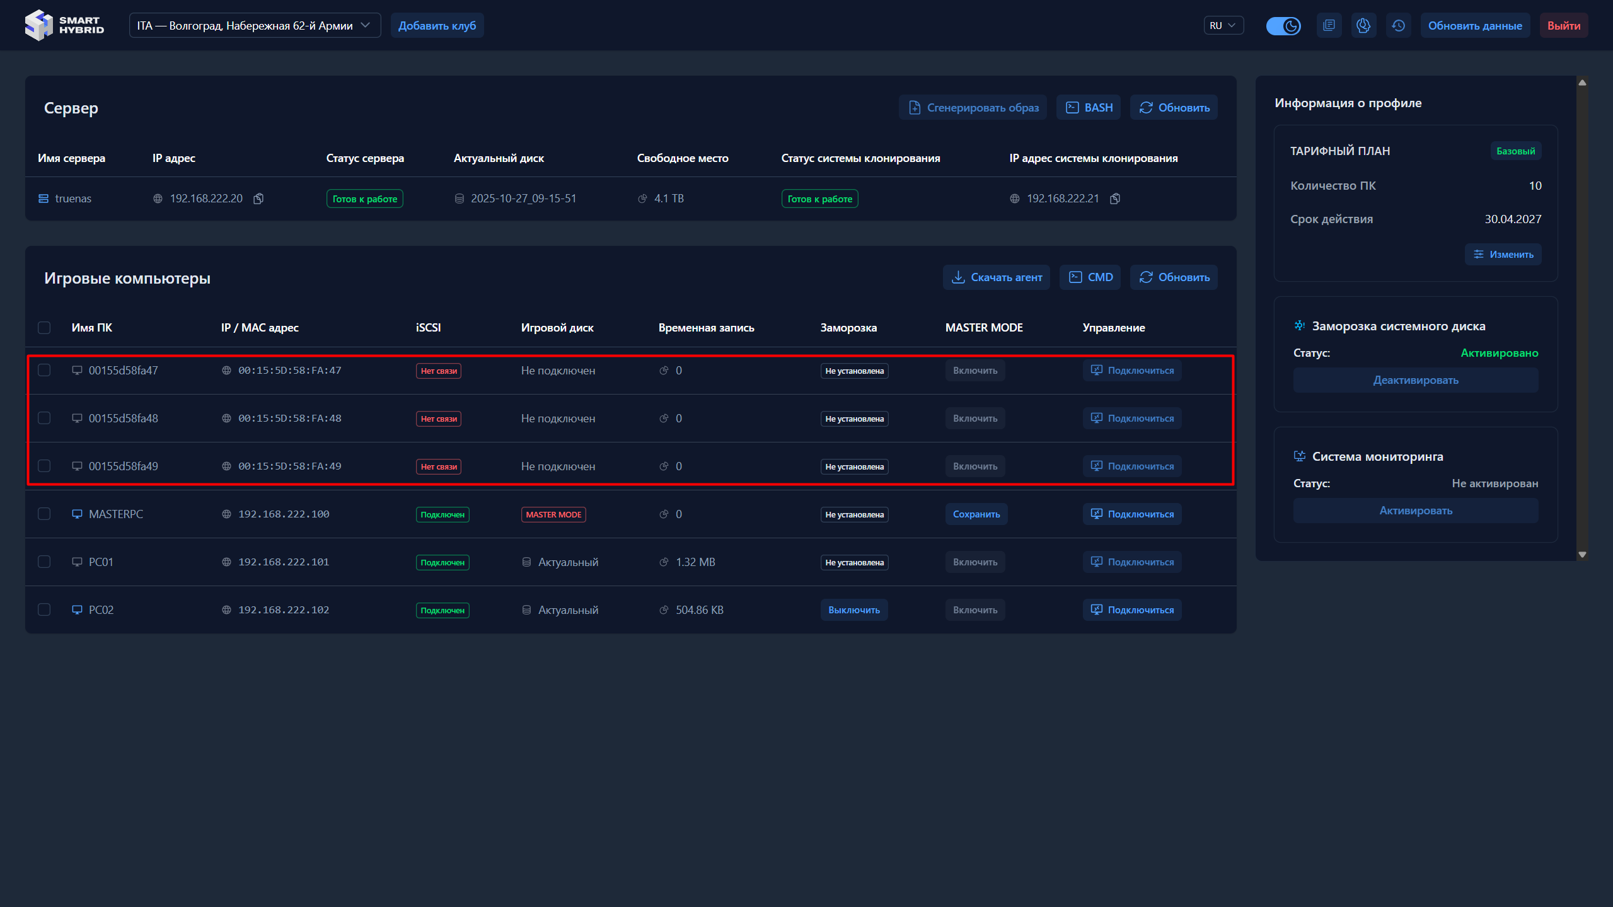Copy server IP 192.168.222.20 with copy icon
The height and width of the screenshot is (907, 1613).
point(258,199)
